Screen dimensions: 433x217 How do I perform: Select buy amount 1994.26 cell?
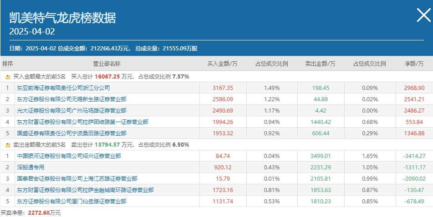(223, 122)
